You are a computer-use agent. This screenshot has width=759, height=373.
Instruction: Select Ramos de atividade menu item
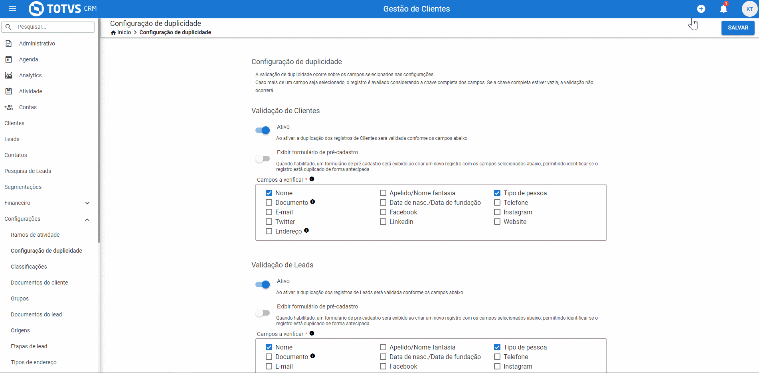tap(35, 235)
